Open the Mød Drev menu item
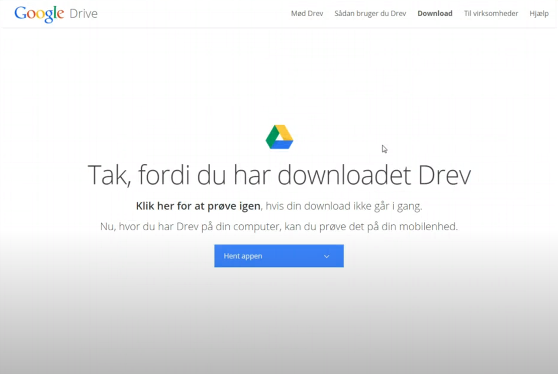 click(307, 14)
